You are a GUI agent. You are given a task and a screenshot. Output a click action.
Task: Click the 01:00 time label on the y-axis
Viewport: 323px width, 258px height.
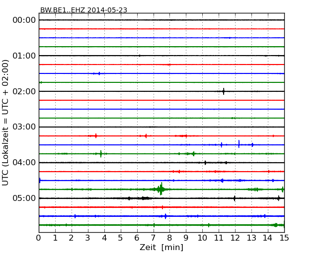(x=24, y=56)
